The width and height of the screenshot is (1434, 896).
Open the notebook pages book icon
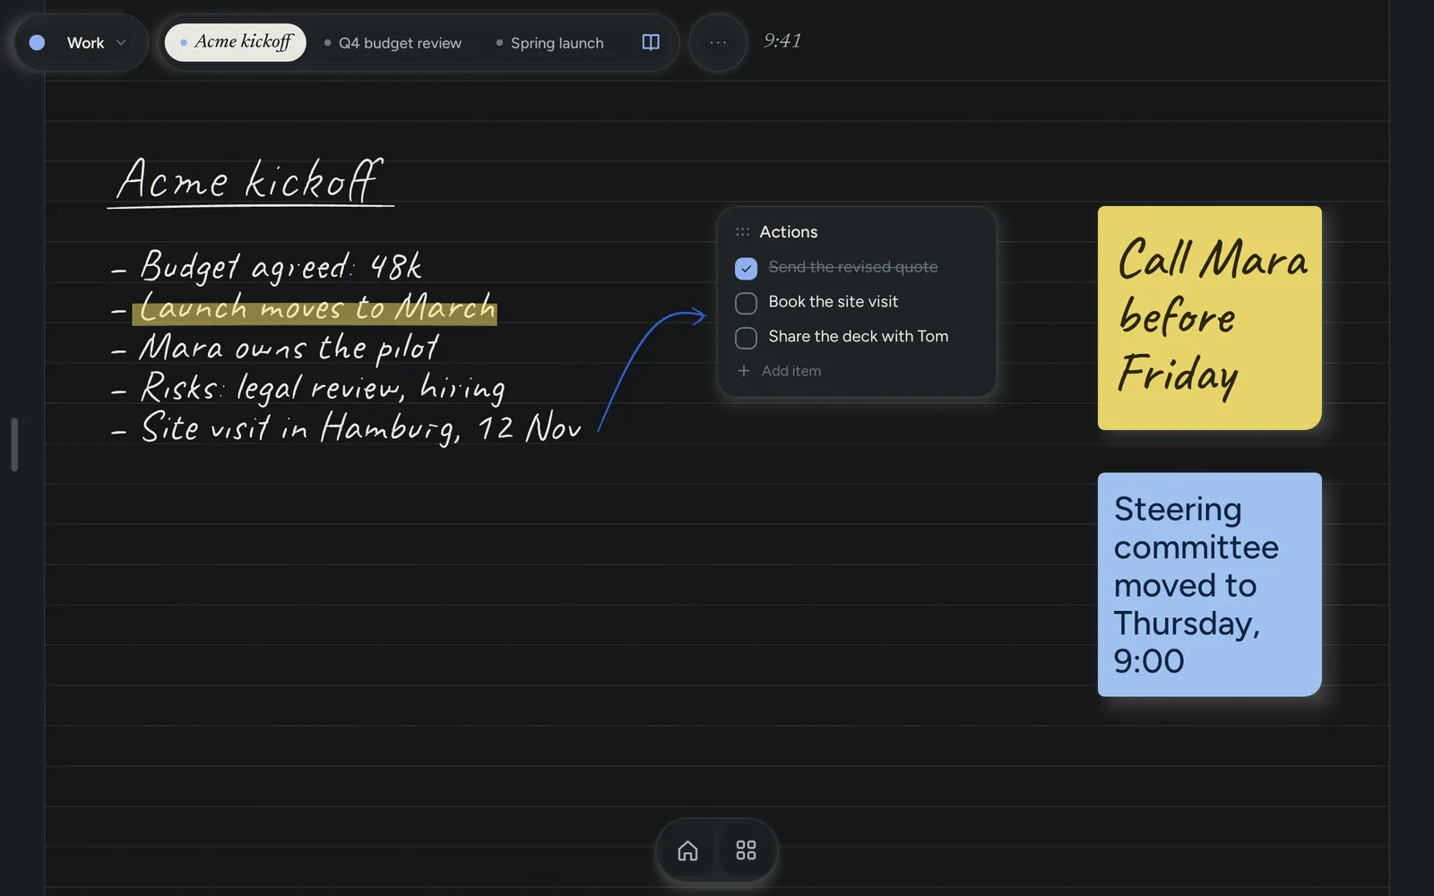click(x=651, y=42)
